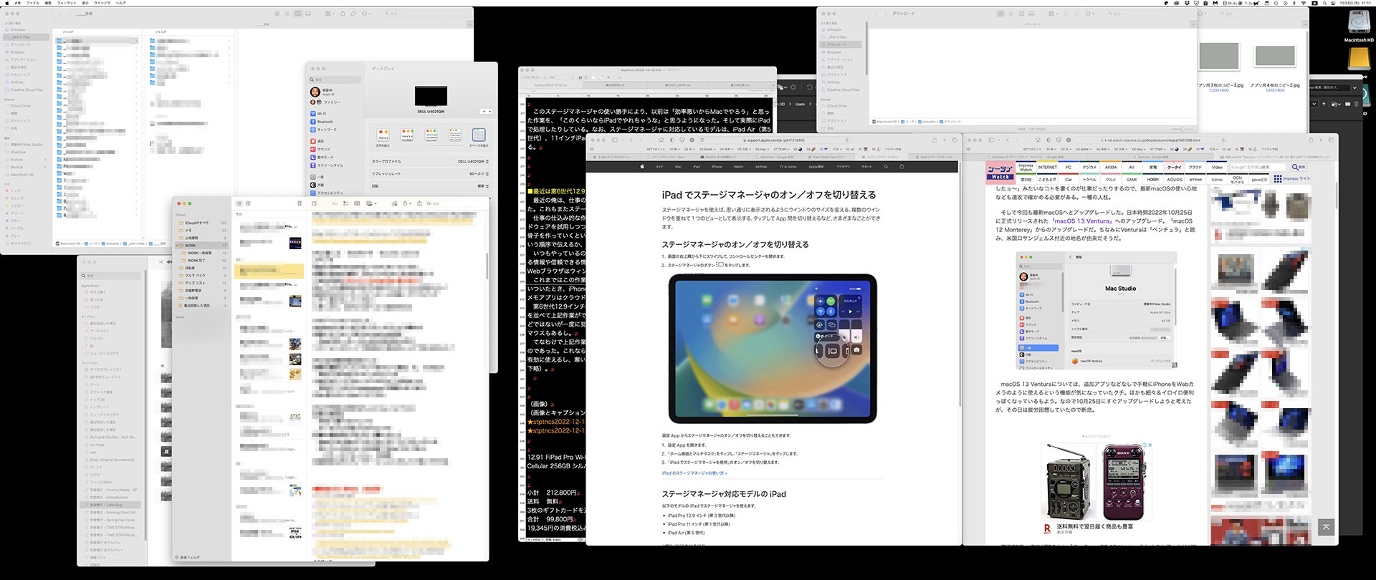The width and height of the screenshot is (1376, 580).
Task: Switch Notes to list view
Action: 239,203
